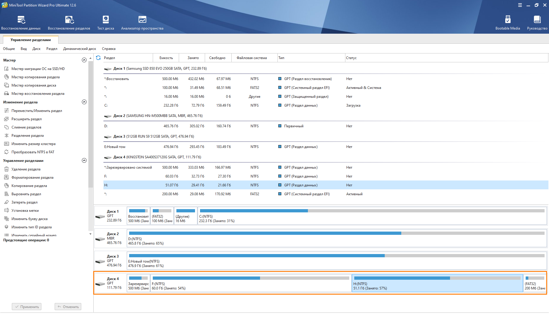Viewport: 549px width, 319px height.
Task: Click the refresh icon beside Раздел column
Action: click(98, 58)
